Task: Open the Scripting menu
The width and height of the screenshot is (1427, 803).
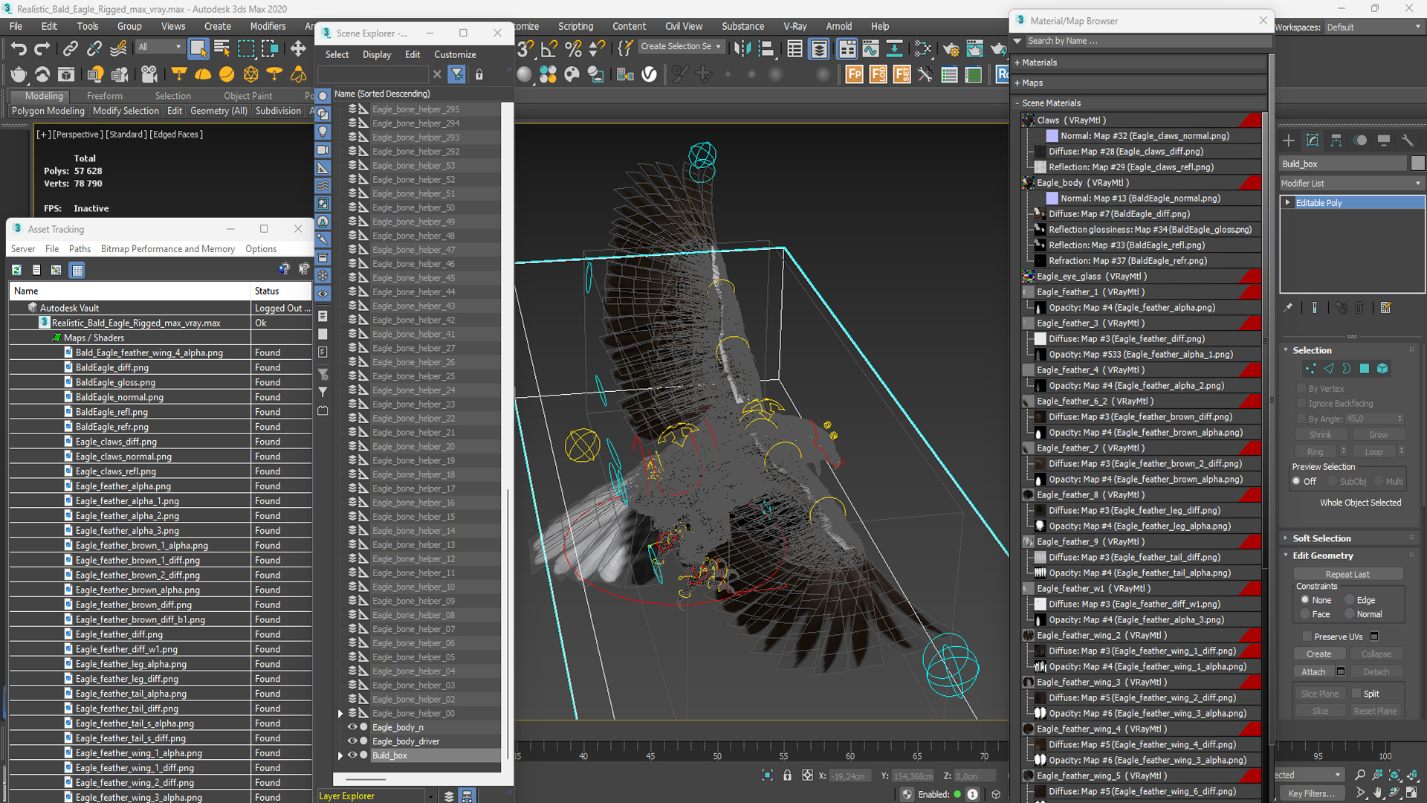Action: pyautogui.click(x=575, y=26)
